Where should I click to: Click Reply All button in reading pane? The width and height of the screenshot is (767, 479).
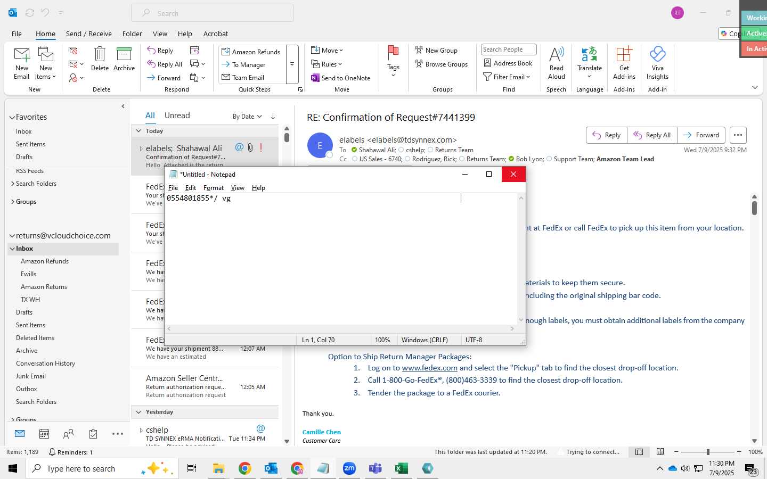click(x=652, y=135)
